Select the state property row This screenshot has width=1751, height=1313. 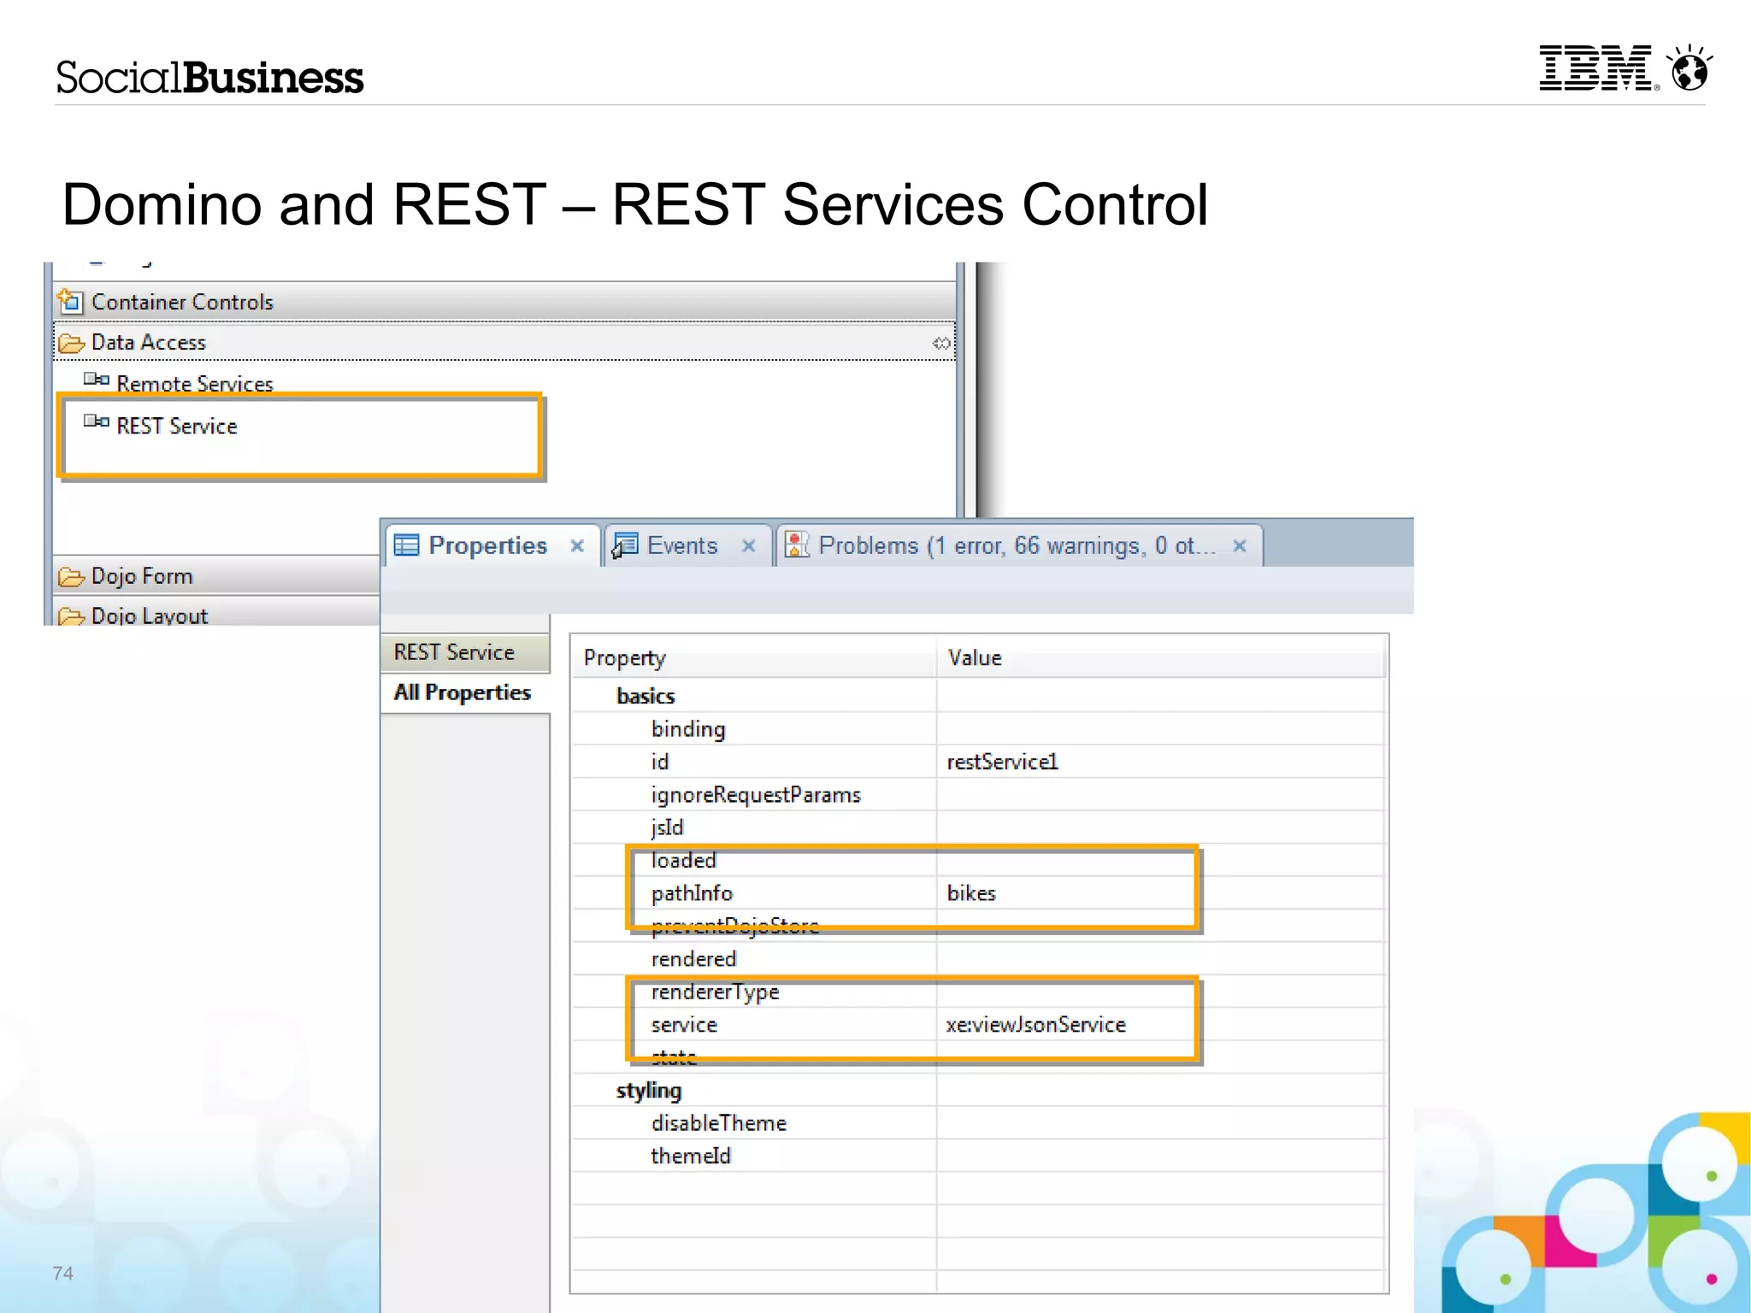click(x=978, y=1057)
